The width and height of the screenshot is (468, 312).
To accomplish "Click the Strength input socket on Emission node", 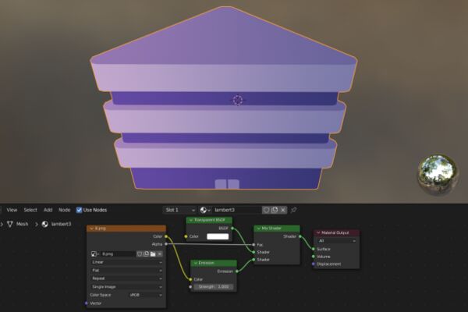I will click(x=190, y=287).
